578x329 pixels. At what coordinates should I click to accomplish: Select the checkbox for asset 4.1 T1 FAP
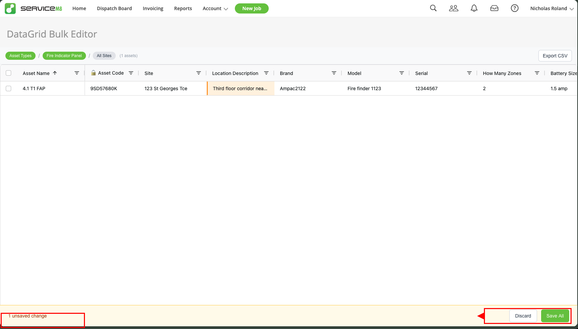pos(8,88)
